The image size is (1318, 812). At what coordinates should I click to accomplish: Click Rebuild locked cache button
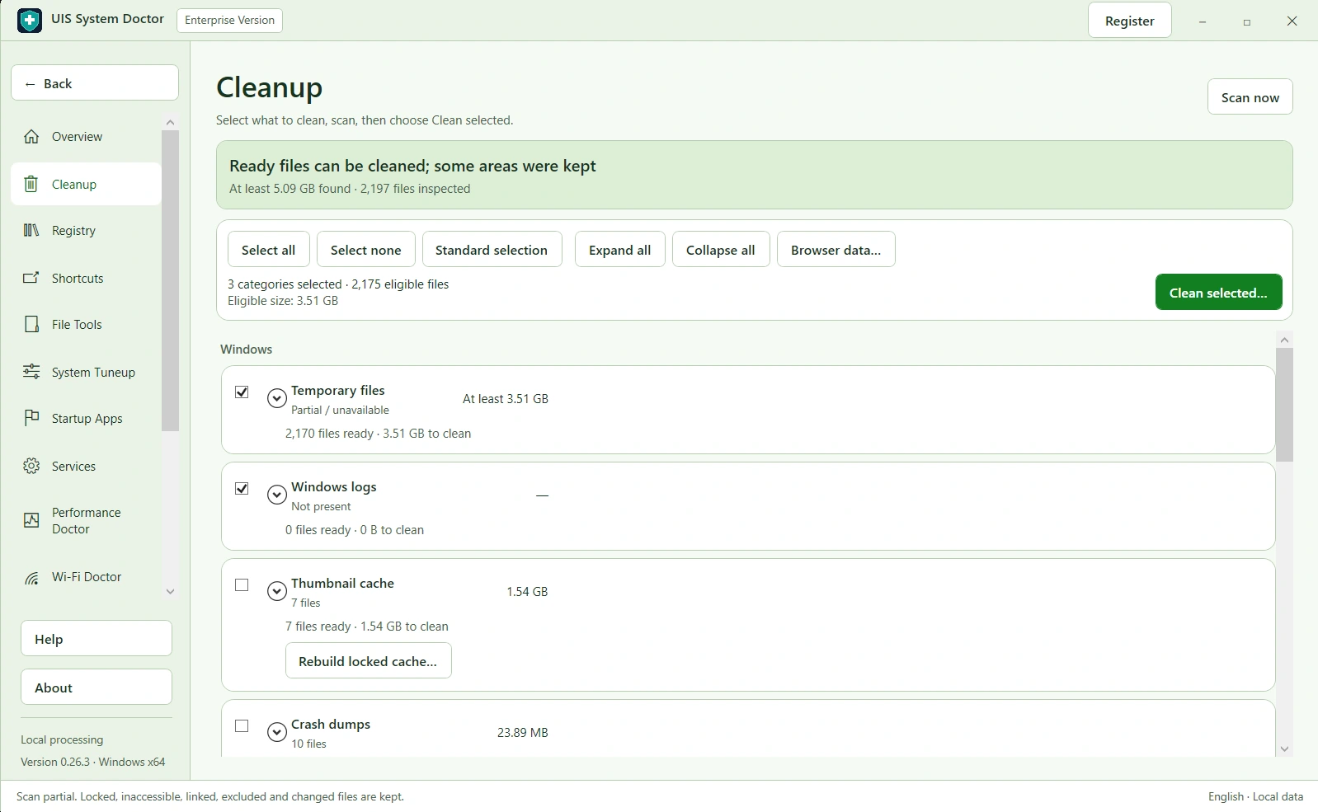[368, 661]
